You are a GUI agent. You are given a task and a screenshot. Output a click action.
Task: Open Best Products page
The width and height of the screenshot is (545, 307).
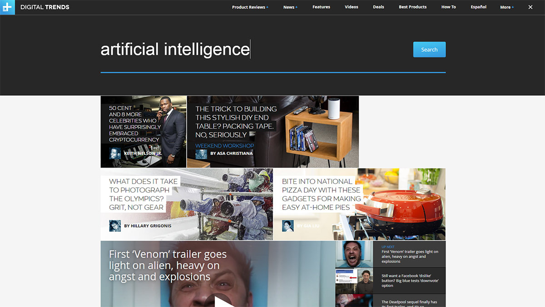[x=413, y=7]
